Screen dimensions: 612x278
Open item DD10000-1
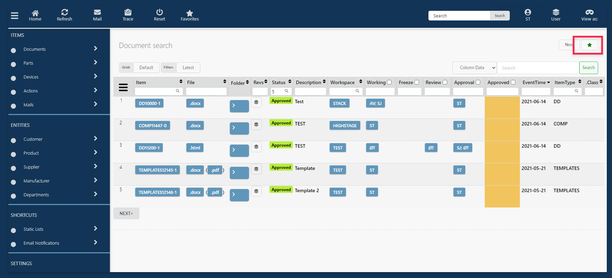coord(150,103)
